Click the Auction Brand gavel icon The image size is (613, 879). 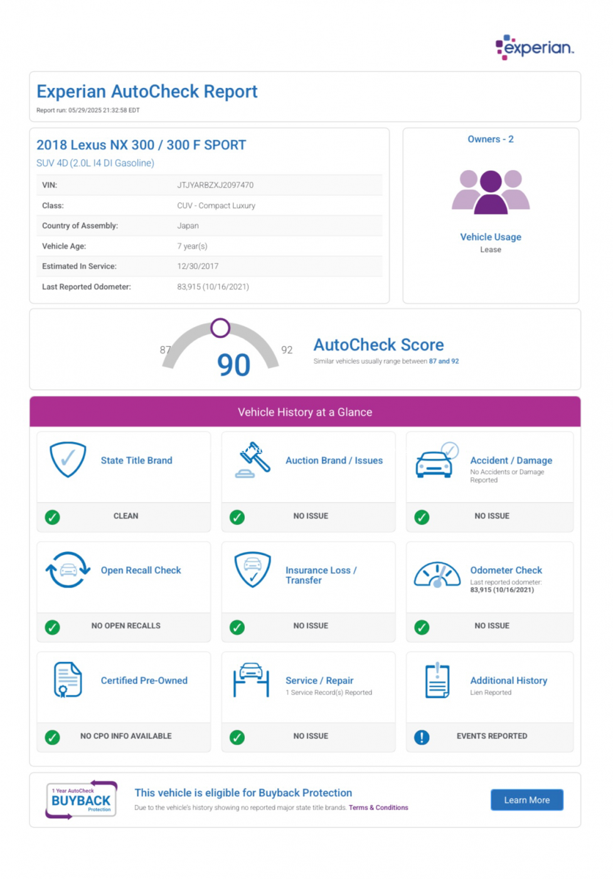pos(253,460)
